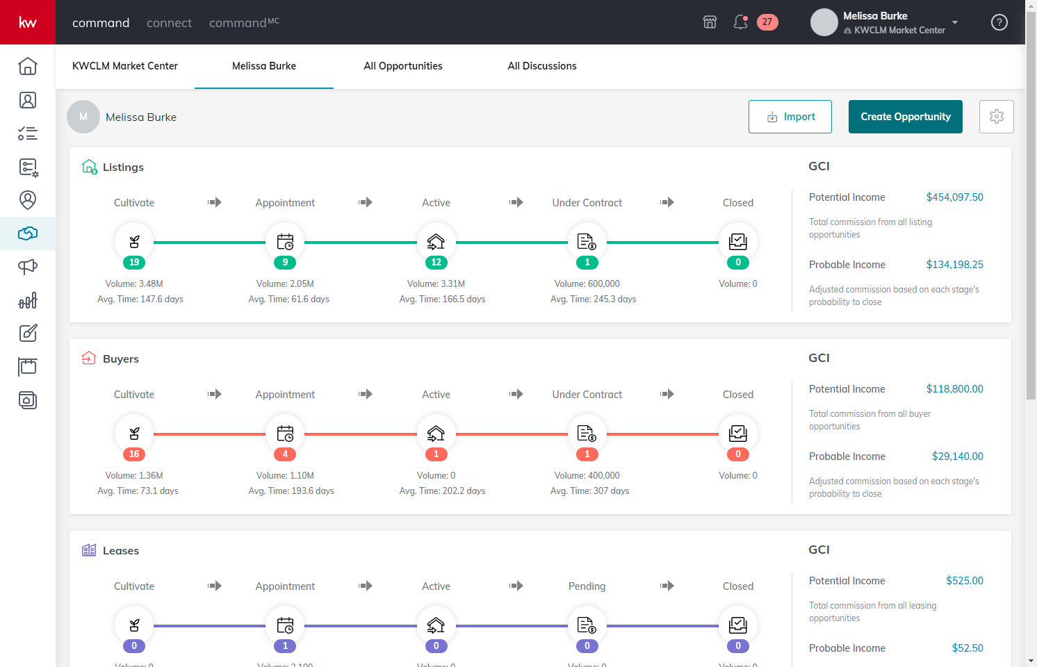
Task: Open the edit pencil icon in the sidebar
Action: [28, 333]
